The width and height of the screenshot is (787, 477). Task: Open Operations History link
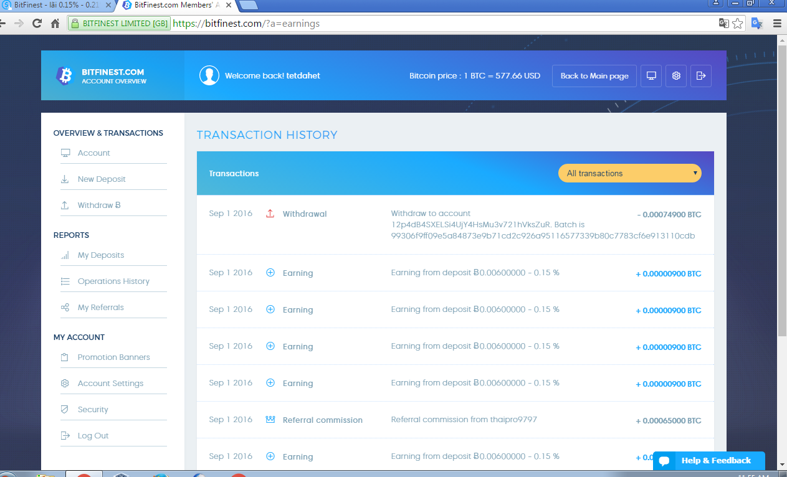(x=113, y=281)
